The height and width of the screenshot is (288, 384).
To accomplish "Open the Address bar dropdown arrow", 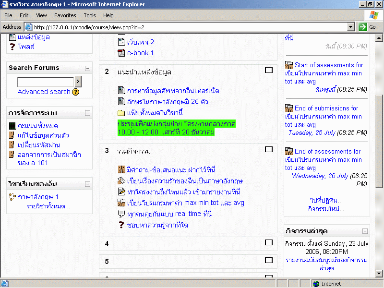I will [351, 27].
